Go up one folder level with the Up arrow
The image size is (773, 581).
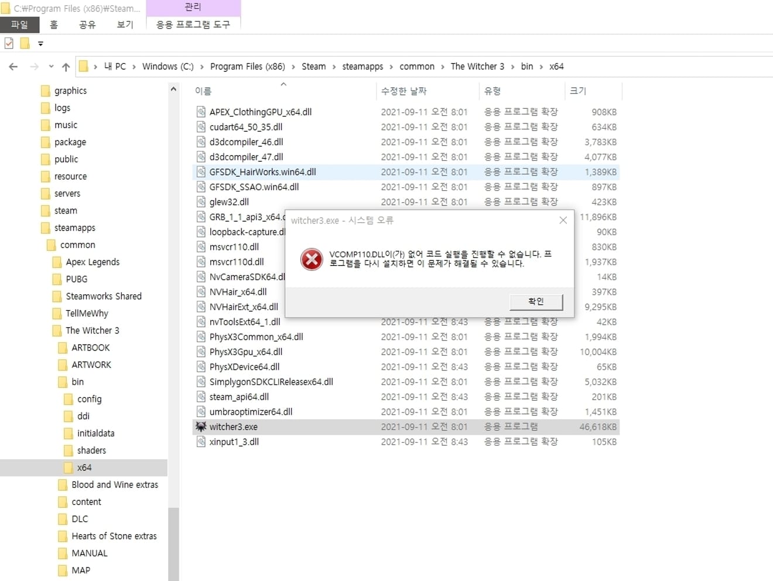tap(66, 67)
